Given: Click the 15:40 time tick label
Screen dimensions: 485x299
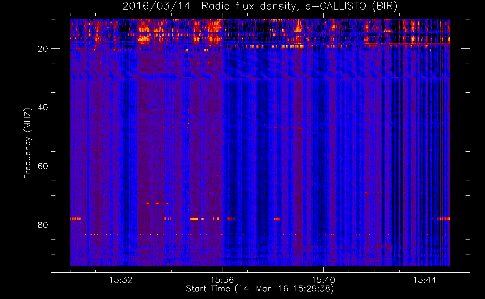Looking at the screenshot, I should pyautogui.click(x=323, y=280).
